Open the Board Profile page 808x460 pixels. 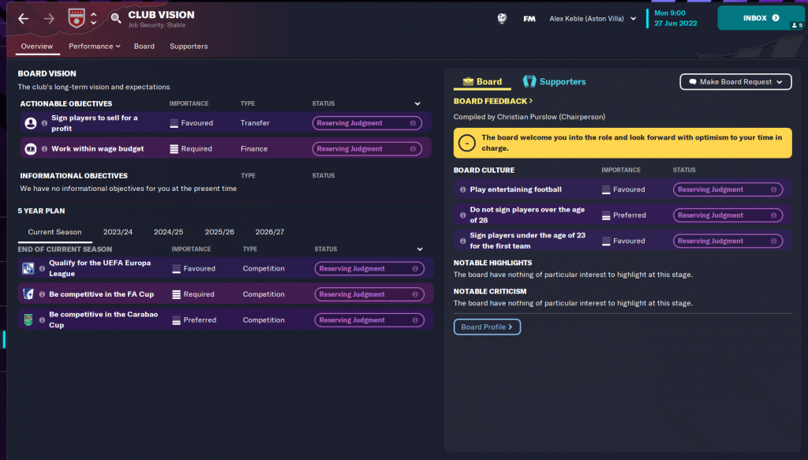pyautogui.click(x=487, y=327)
